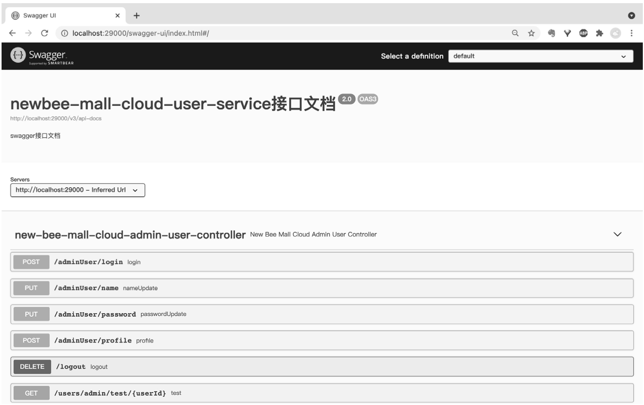Select the Swagger UI browser tab

pyautogui.click(x=66, y=16)
